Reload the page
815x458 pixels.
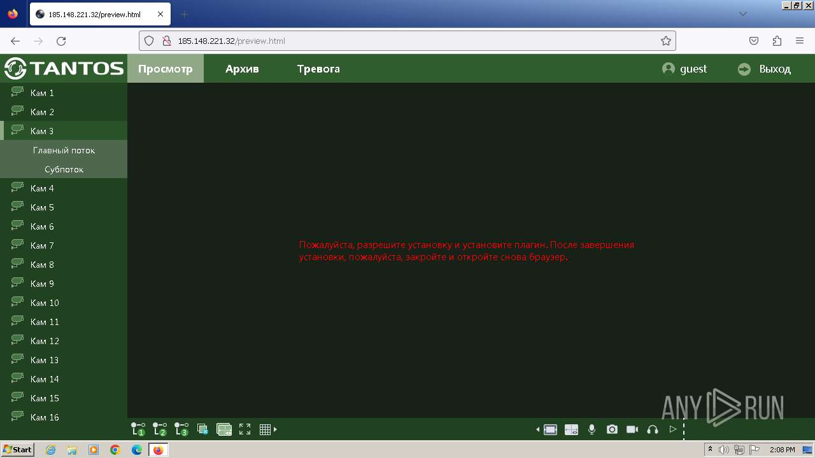click(61, 41)
